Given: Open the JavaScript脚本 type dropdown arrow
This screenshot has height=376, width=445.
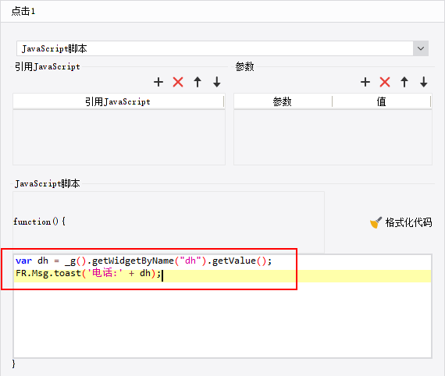Looking at the screenshot, I should pyautogui.click(x=421, y=48).
